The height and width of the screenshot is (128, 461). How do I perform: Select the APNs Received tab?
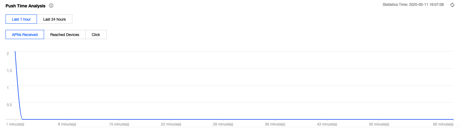25,34
